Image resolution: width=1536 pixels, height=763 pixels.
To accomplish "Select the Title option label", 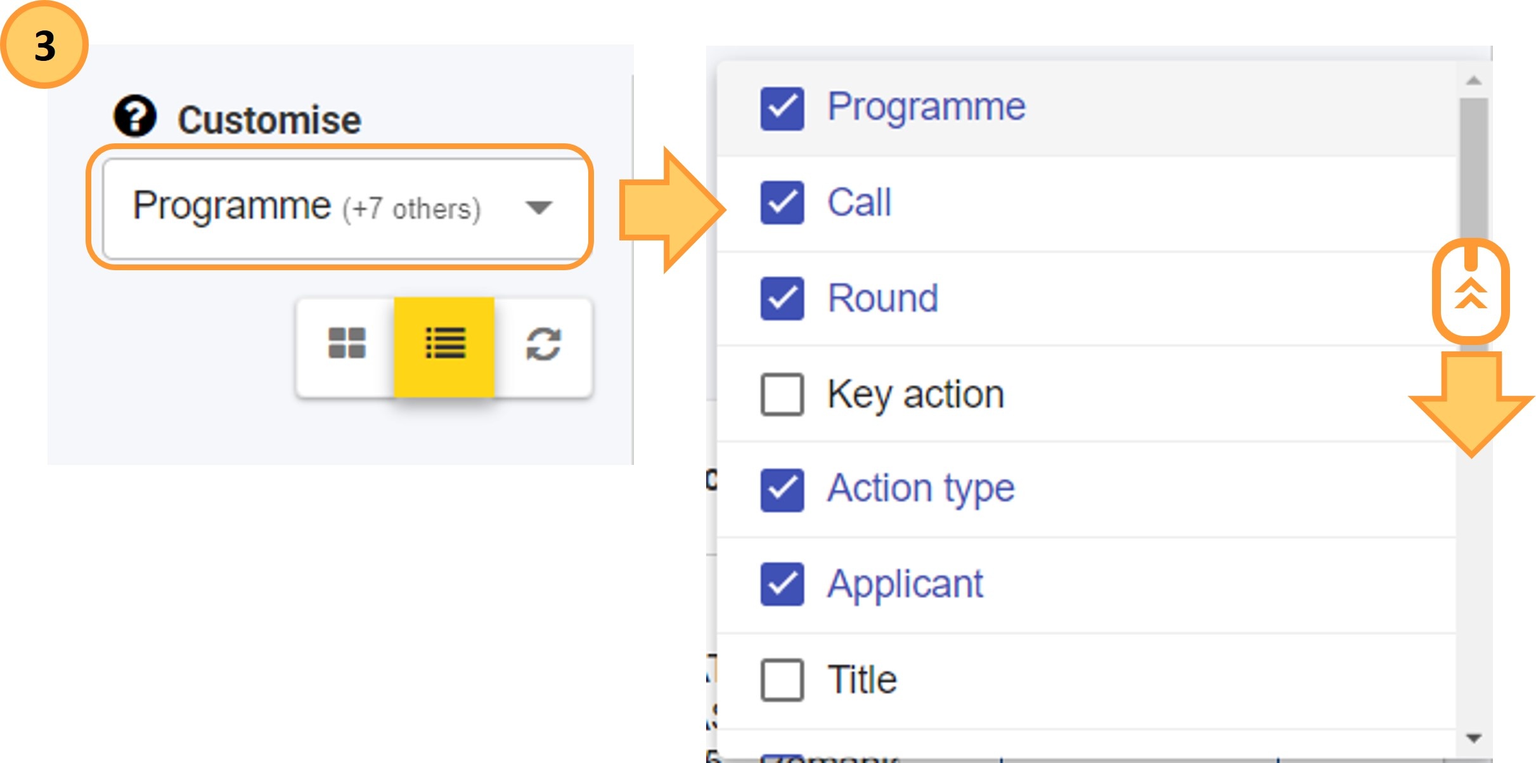I will 862,679.
